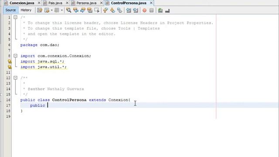Click 'package com.dao;' on line 6

point(40,45)
